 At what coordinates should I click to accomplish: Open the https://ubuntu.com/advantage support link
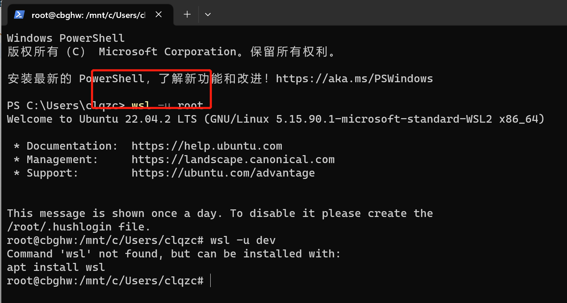click(223, 173)
